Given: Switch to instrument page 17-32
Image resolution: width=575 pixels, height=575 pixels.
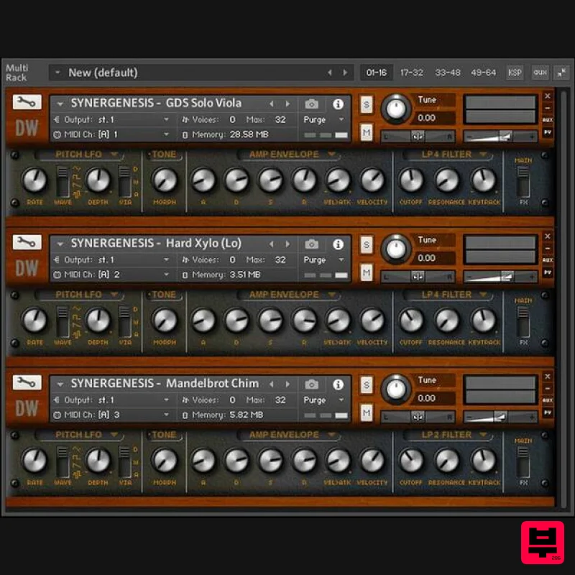Looking at the screenshot, I should (x=412, y=73).
